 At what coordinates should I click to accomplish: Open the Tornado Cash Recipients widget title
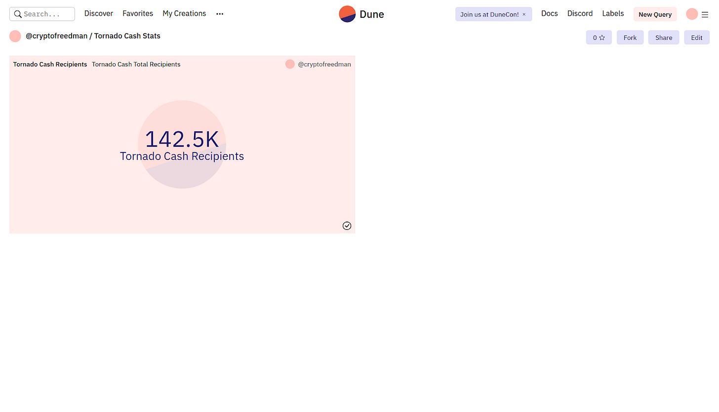tap(50, 64)
